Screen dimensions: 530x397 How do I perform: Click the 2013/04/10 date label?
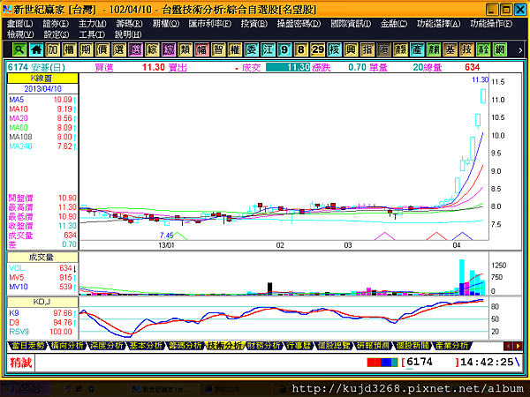[42, 89]
